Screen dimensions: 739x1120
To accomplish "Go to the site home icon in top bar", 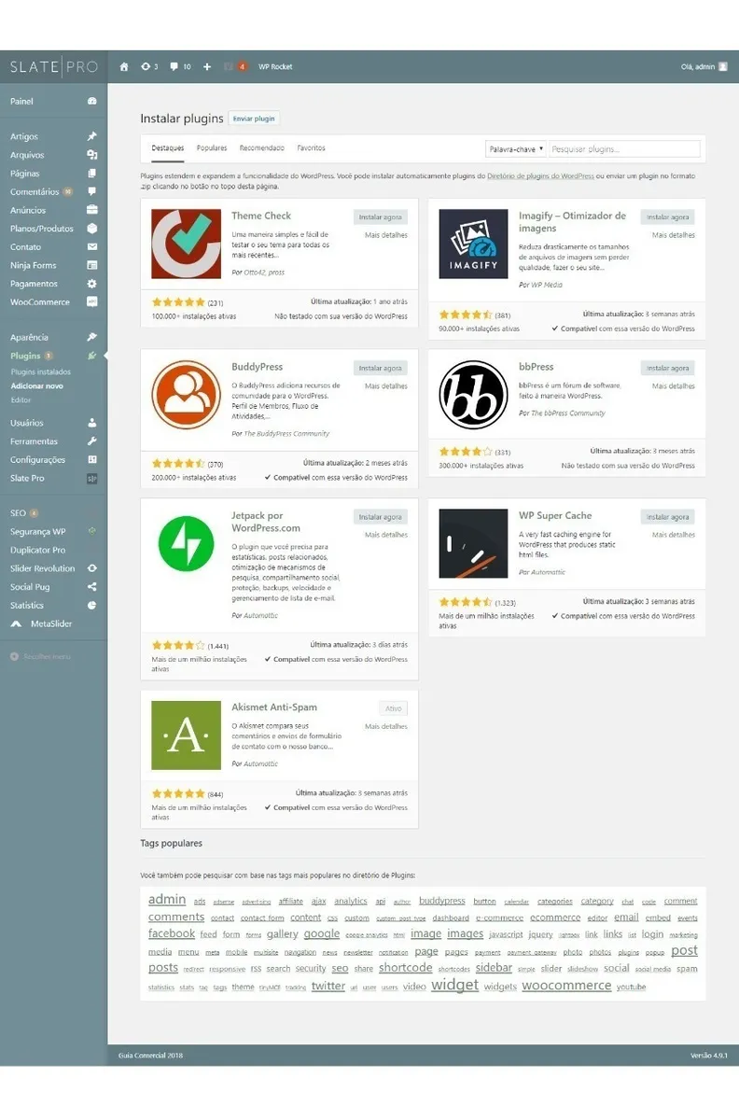I will [x=124, y=67].
